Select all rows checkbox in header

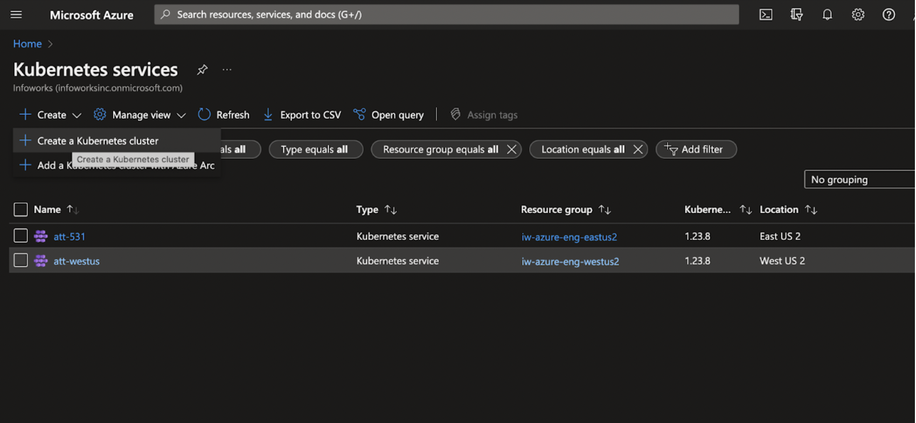[x=20, y=210]
